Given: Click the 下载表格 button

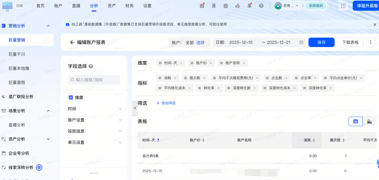Looking at the screenshot, I should coord(350,42).
